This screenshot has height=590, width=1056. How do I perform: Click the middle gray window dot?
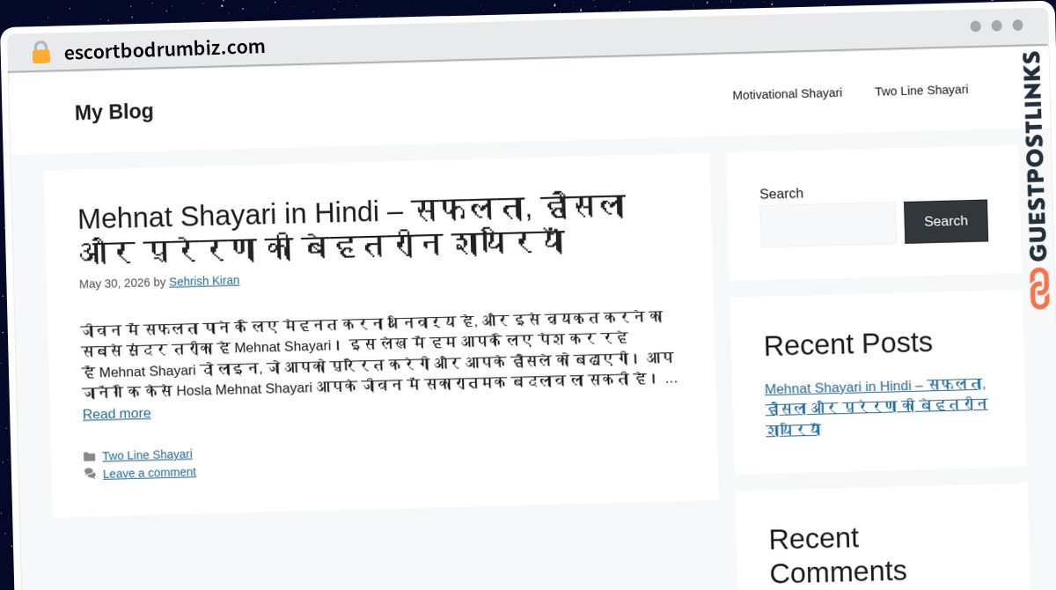point(996,26)
